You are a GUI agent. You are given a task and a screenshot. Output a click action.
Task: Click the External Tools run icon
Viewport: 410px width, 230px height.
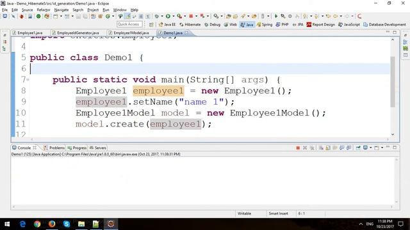[x=179, y=16]
